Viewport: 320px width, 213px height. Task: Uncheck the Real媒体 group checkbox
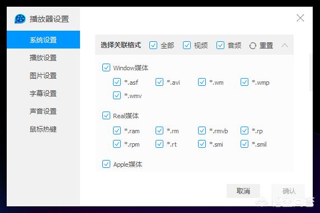click(x=106, y=115)
